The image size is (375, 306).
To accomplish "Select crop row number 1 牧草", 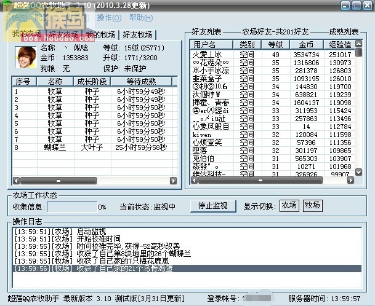I will tap(95, 92).
